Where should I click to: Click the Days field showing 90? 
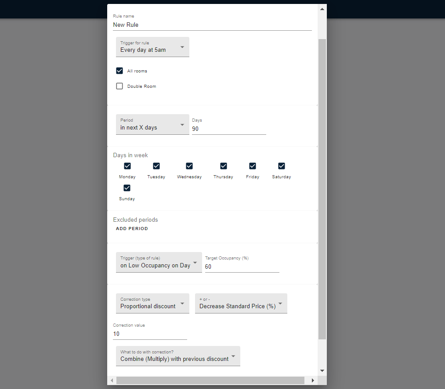click(228, 128)
